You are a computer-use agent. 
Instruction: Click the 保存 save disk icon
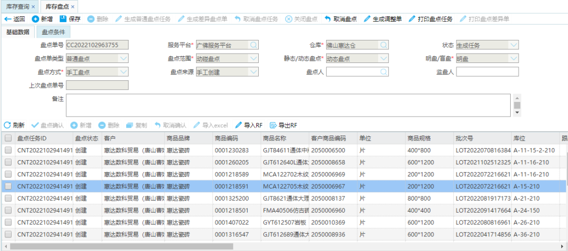pos(63,19)
